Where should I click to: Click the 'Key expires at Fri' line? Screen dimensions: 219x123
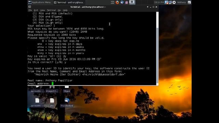(x=64, y=59)
